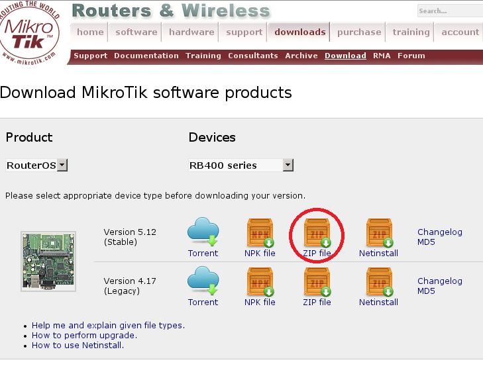Click the NPK file link for Version 4.17

coord(260,302)
